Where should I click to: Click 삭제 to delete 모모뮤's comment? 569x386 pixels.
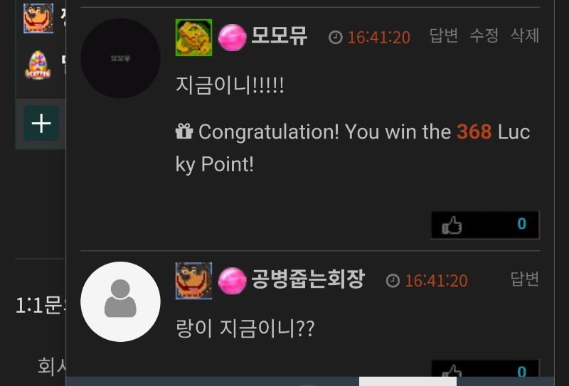[525, 36]
